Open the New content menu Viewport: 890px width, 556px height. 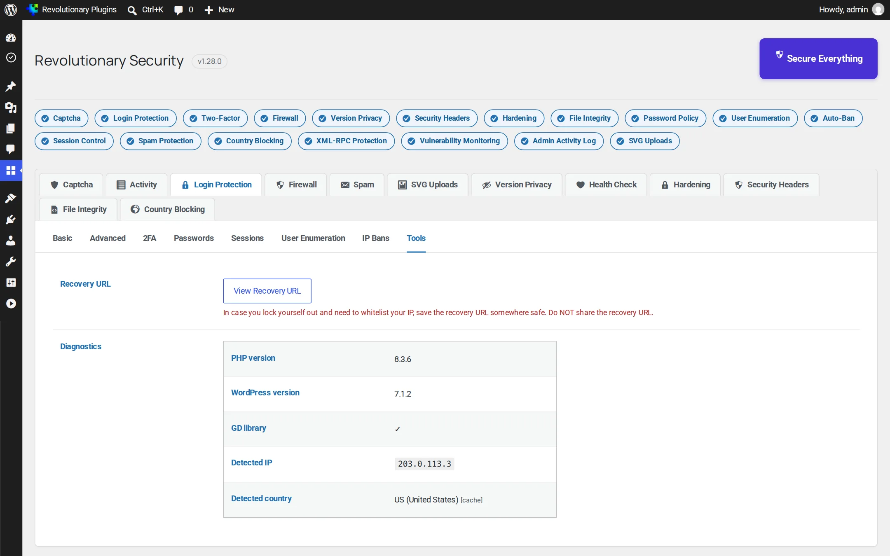pyautogui.click(x=219, y=10)
